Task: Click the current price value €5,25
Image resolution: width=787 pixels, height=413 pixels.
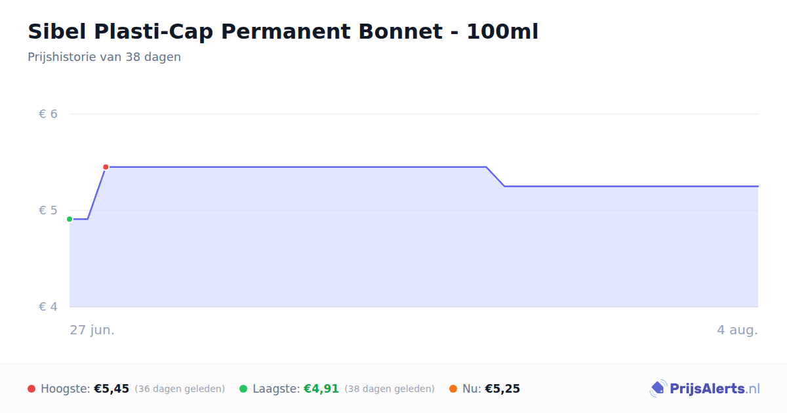Action: click(502, 389)
